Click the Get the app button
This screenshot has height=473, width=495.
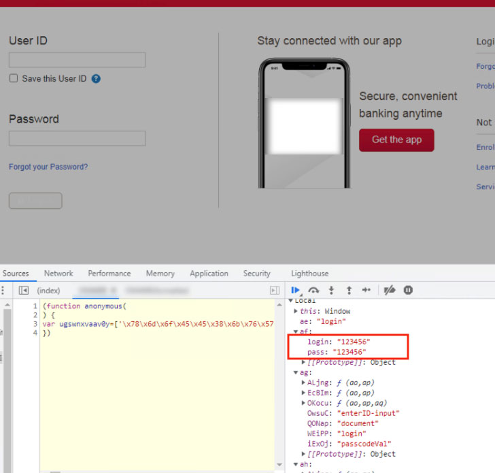coord(396,140)
